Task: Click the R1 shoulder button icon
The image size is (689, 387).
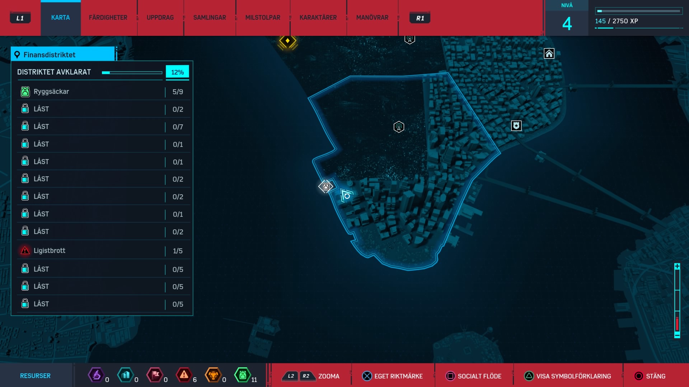Action: click(420, 18)
